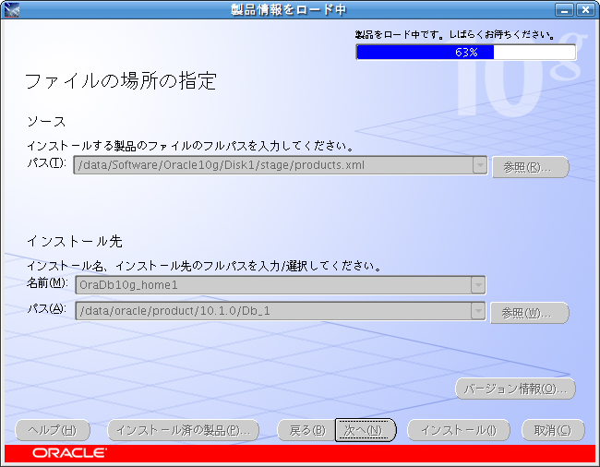This screenshot has width=600, height=467.
Task: Click the source browse button 参照(R)
Action: [531, 167]
